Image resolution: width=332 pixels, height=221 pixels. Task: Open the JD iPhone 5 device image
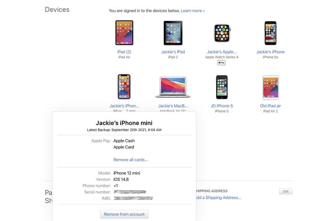coord(222,87)
